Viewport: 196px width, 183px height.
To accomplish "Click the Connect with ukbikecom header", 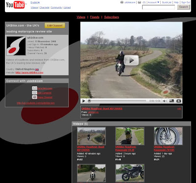I will (x=37, y=81).
